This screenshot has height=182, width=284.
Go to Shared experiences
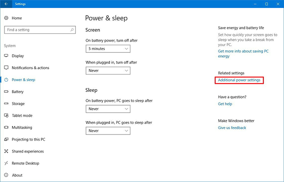pos(28,151)
